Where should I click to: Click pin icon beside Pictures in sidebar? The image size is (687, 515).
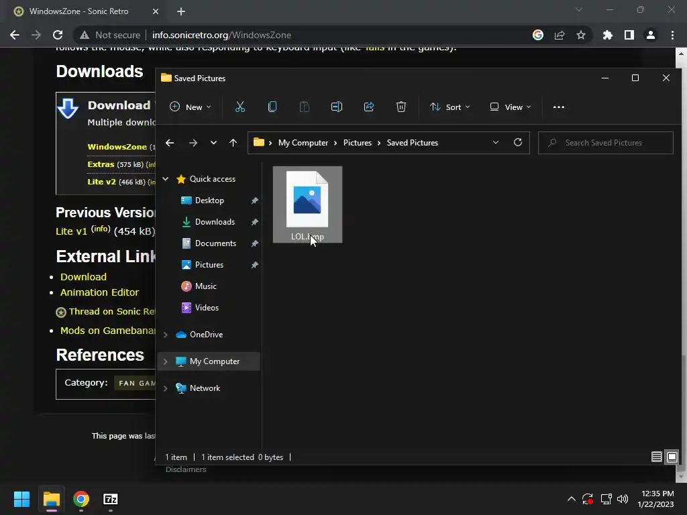254,265
